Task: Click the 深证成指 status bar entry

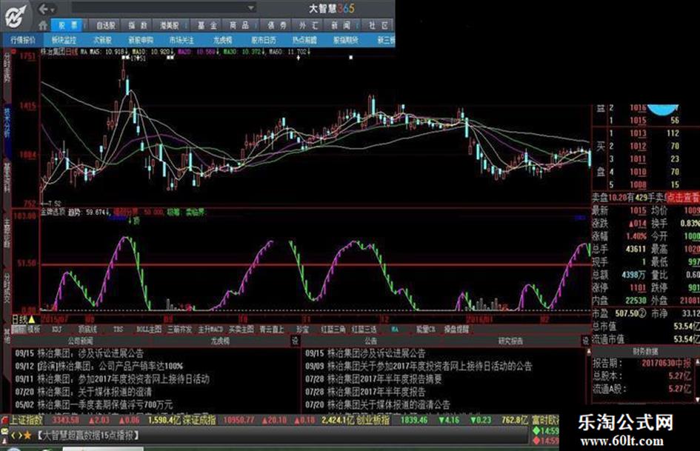Action: click(x=199, y=420)
